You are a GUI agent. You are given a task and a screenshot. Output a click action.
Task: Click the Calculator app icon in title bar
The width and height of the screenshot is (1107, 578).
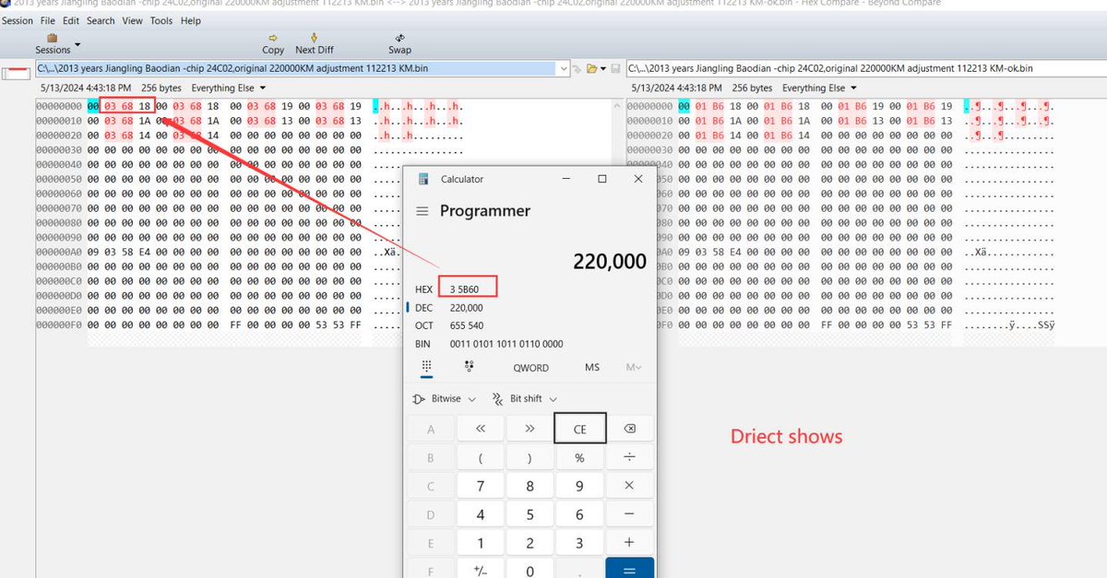pyautogui.click(x=424, y=179)
